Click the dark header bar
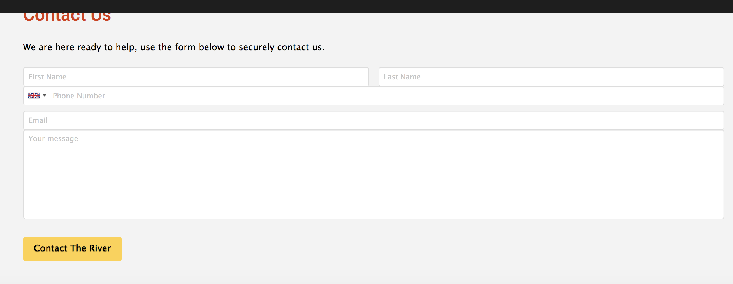Screen dimensions: 733x284 point(366,6)
